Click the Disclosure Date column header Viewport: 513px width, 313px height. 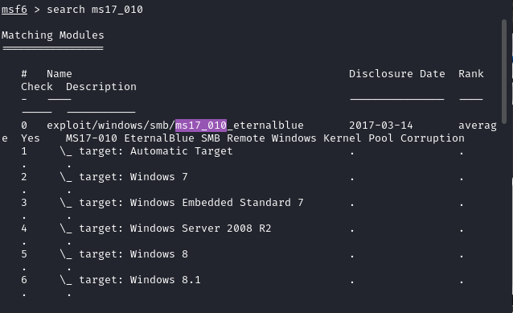(x=397, y=74)
